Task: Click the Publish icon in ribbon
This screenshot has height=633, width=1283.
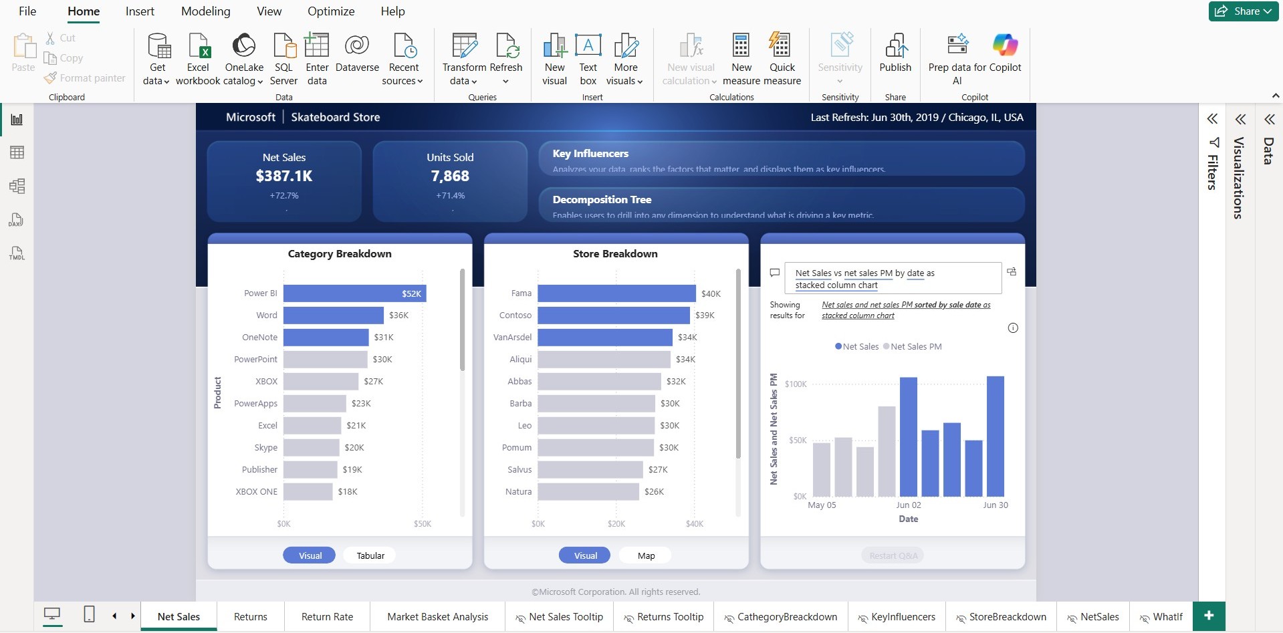Action: click(x=895, y=47)
